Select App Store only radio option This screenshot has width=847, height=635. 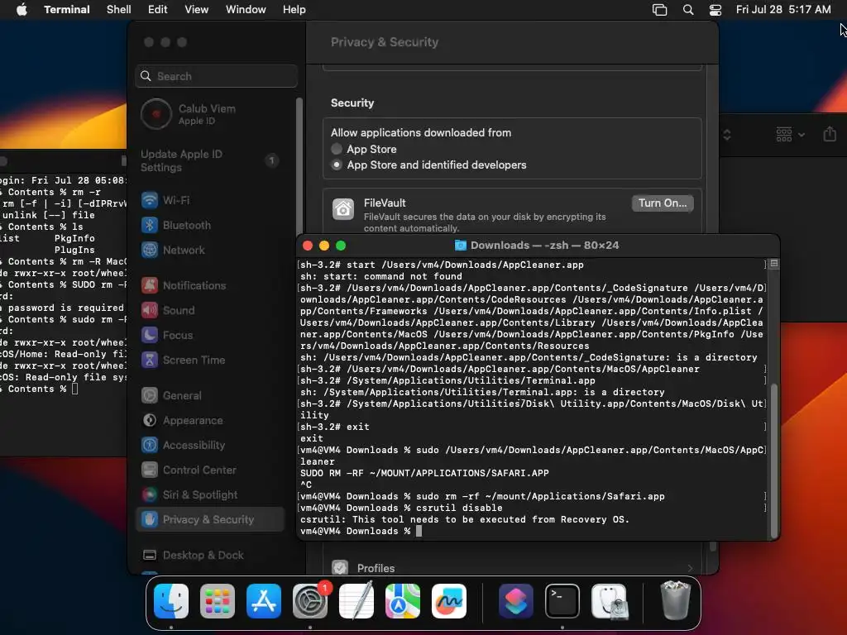click(337, 149)
